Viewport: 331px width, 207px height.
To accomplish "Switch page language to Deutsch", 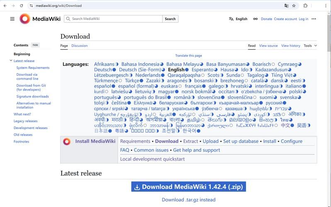I will tap(103, 70).
